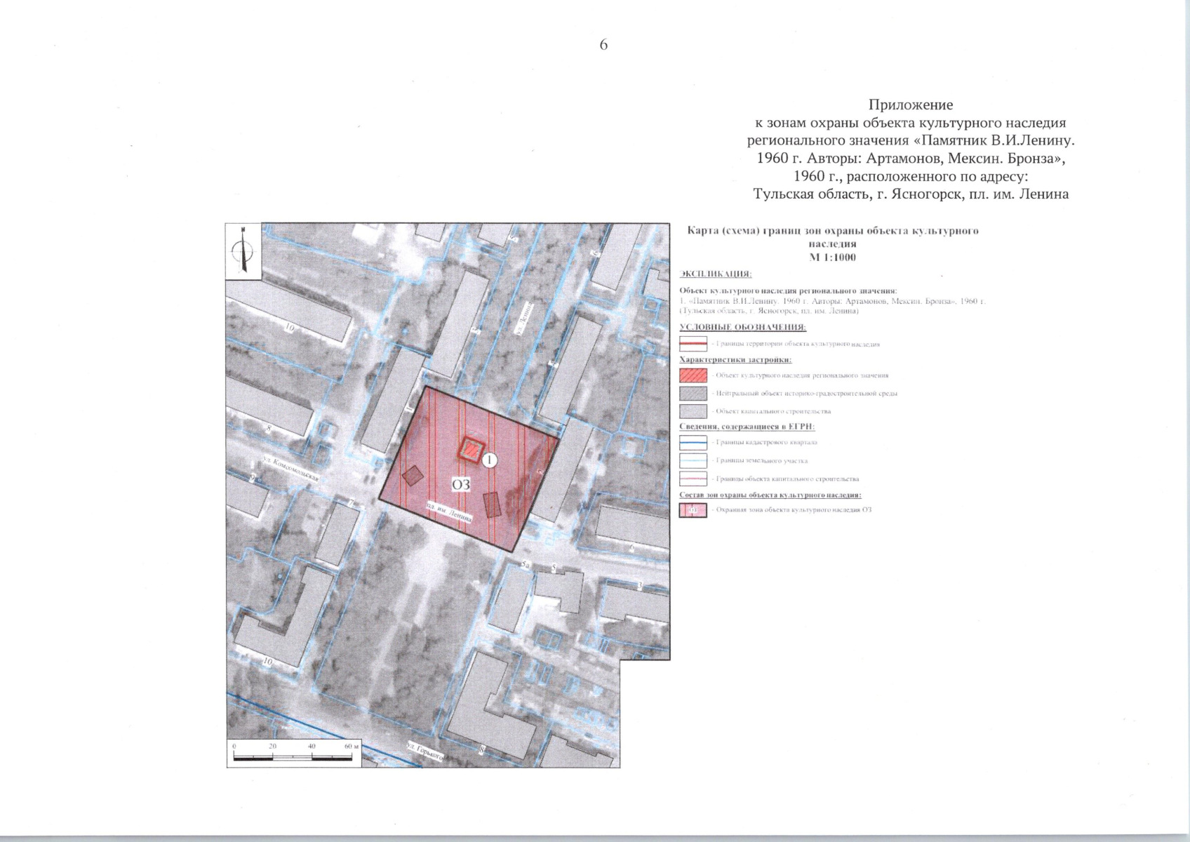Click the north arrow compass icon
Viewport: 1190px width, 842px height.
[x=243, y=250]
